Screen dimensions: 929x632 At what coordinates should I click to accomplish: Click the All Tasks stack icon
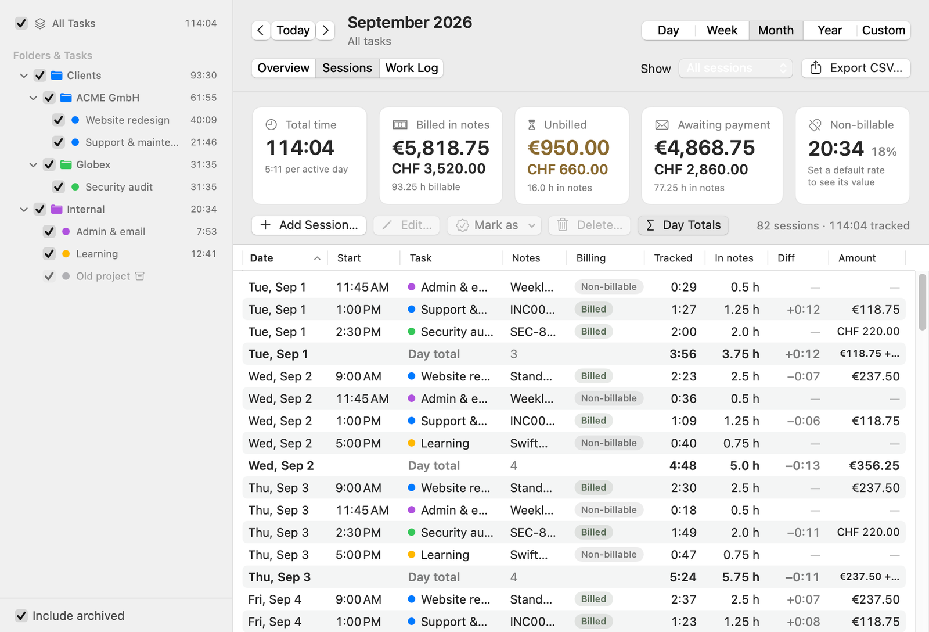[x=40, y=23]
